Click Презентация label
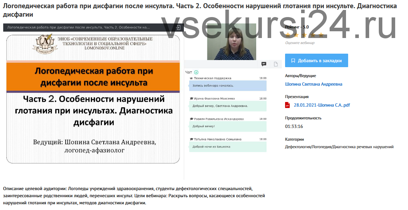 click(297, 97)
